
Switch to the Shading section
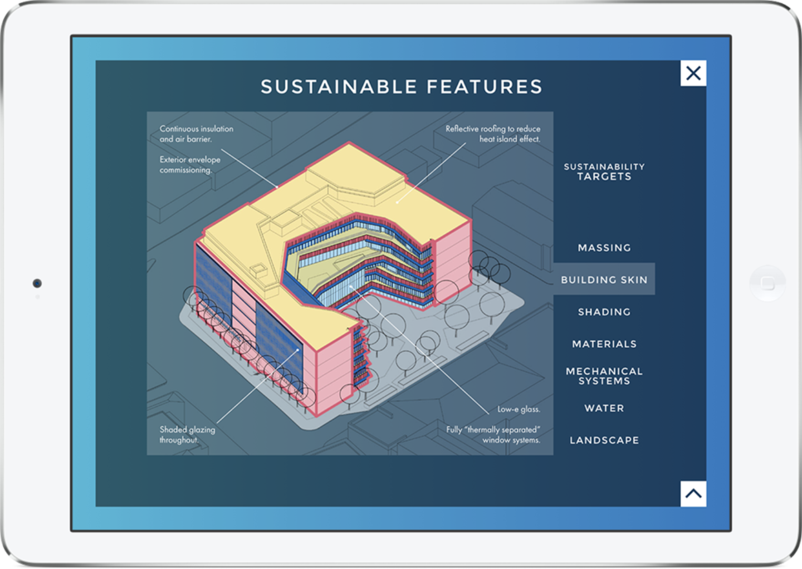pos(604,312)
